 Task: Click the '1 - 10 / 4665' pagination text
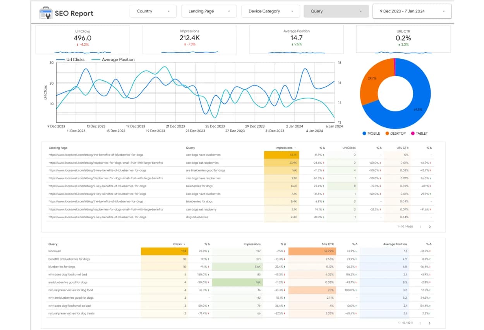click(405, 227)
